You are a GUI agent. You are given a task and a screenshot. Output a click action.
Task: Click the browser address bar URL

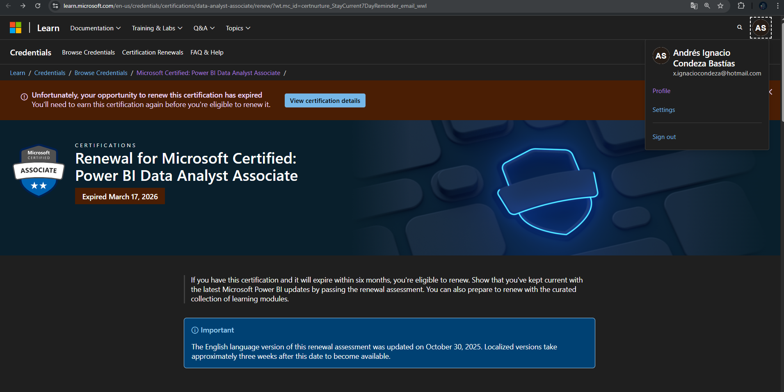pyautogui.click(x=245, y=6)
